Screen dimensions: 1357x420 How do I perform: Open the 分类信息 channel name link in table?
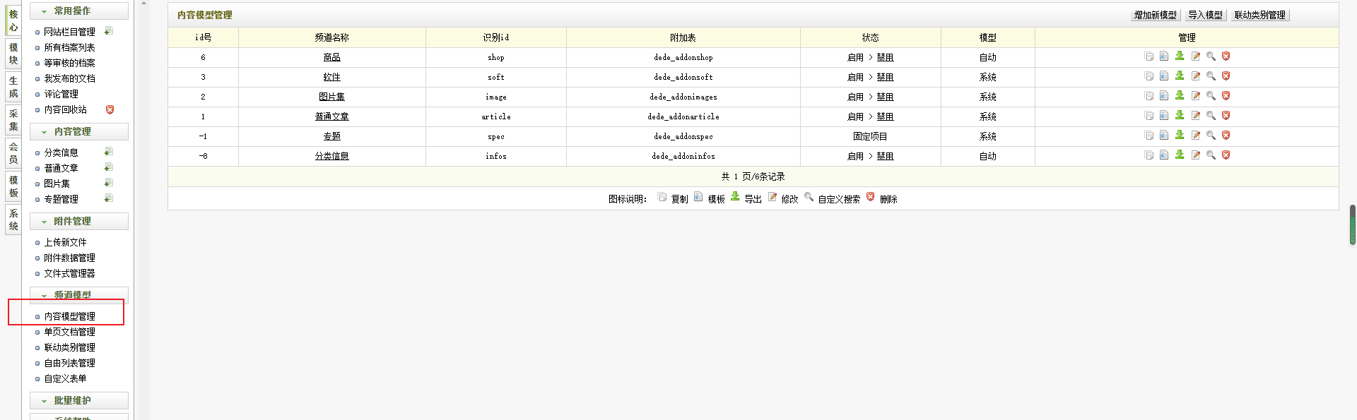(x=332, y=156)
